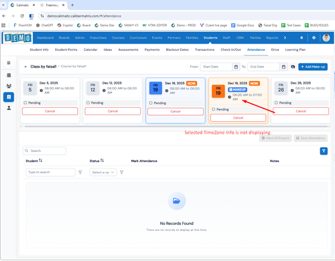Go back using arrow beside Class by faisal1
The image size is (335, 261).
pyautogui.click(x=25, y=67)
